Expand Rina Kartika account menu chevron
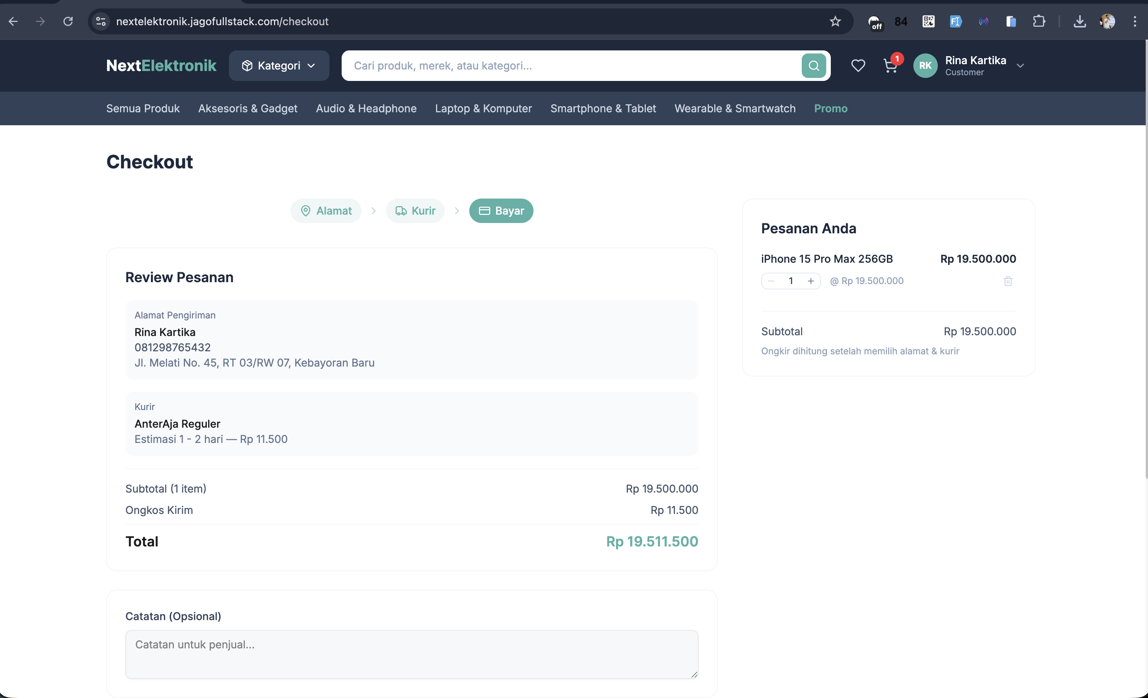 pyautogui.click(x=1020, y=66)
